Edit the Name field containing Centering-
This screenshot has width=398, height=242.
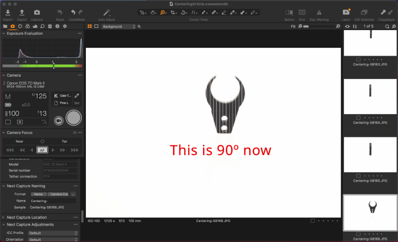tap(53, 201)
